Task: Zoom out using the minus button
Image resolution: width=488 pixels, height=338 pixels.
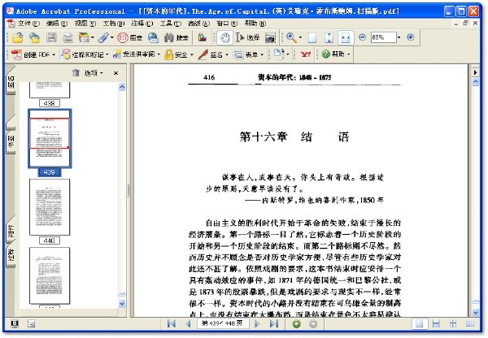Action: (362, 37)
